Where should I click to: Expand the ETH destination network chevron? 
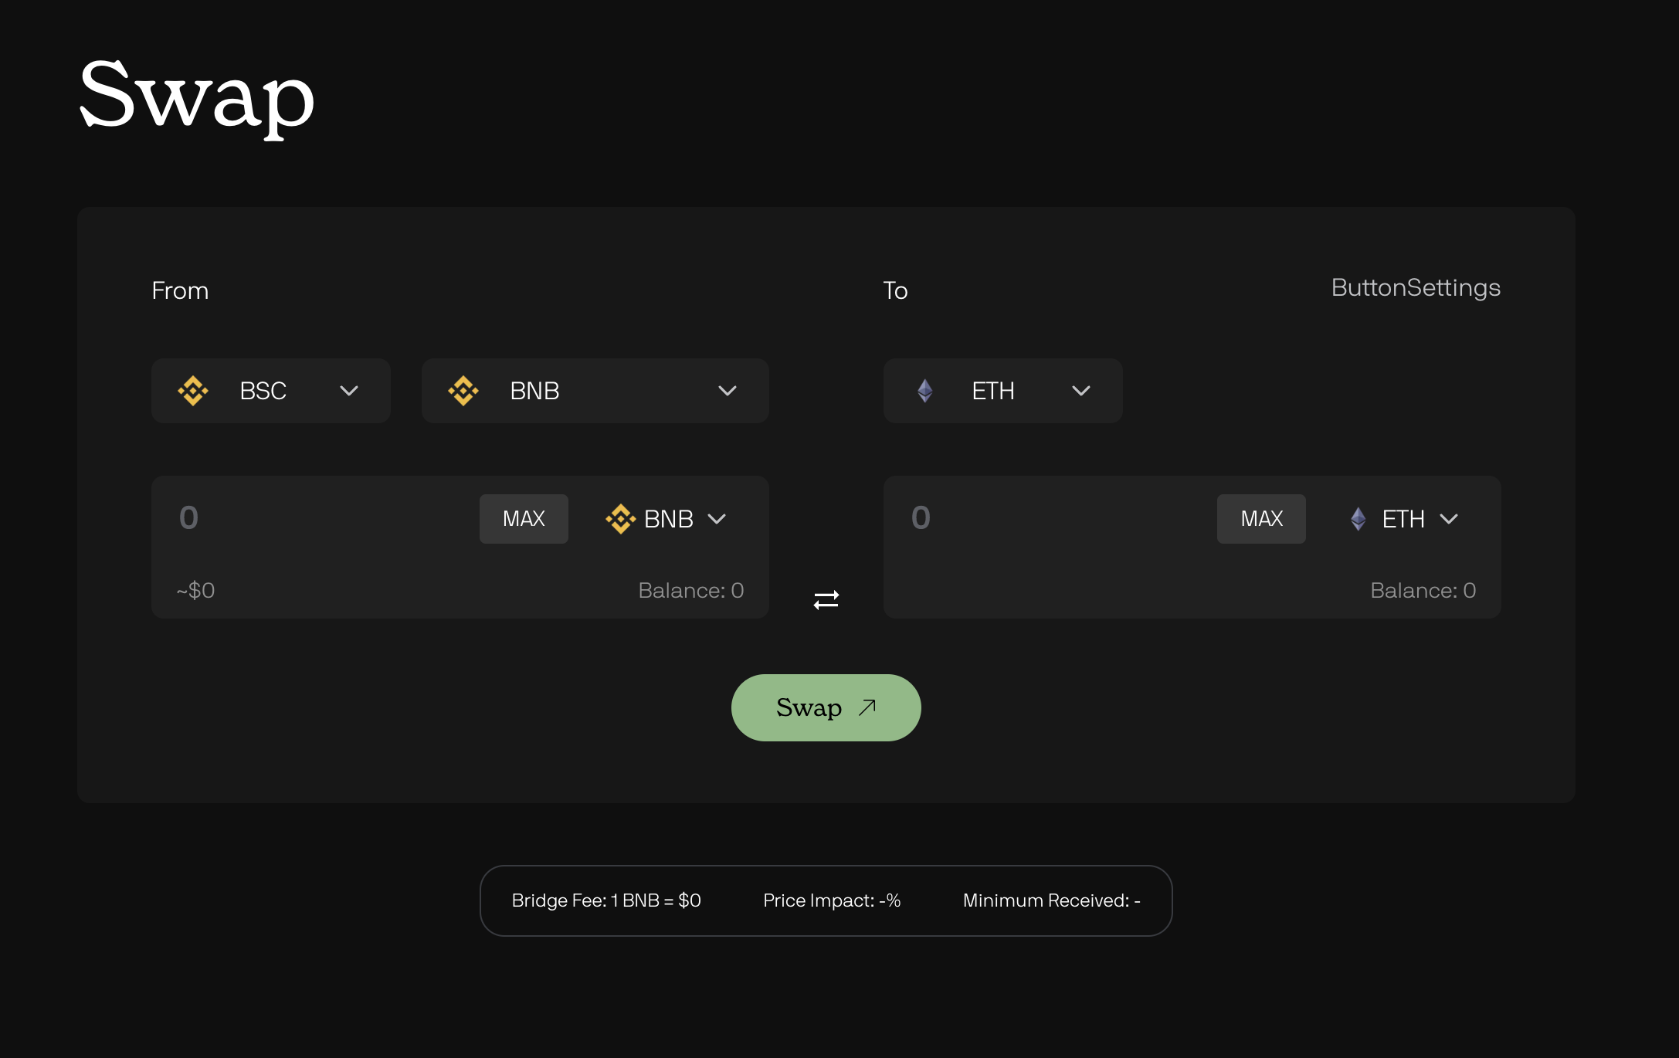1080,391
